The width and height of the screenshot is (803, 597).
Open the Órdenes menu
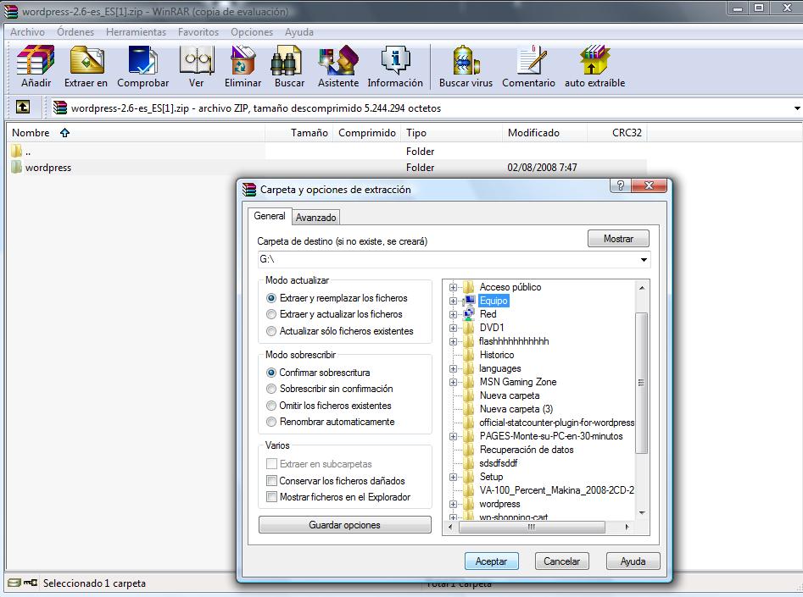75,31
